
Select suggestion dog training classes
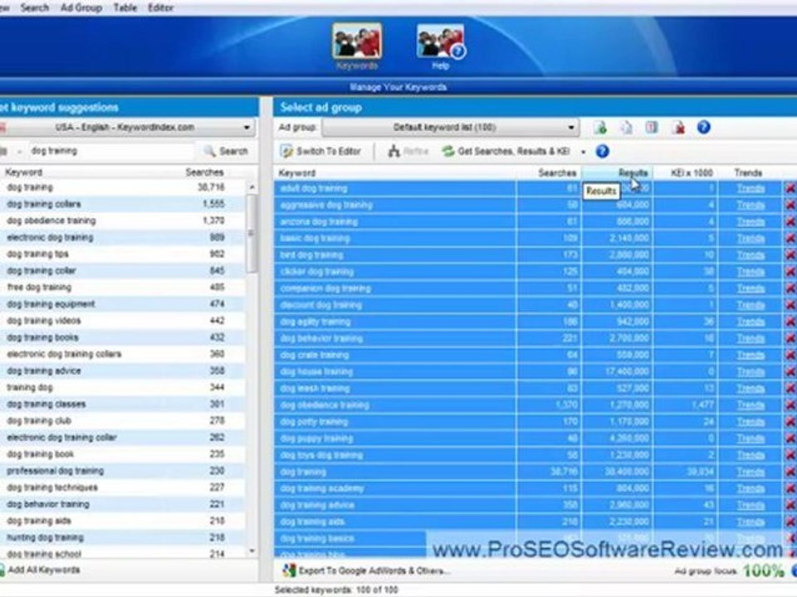[123, 404]
